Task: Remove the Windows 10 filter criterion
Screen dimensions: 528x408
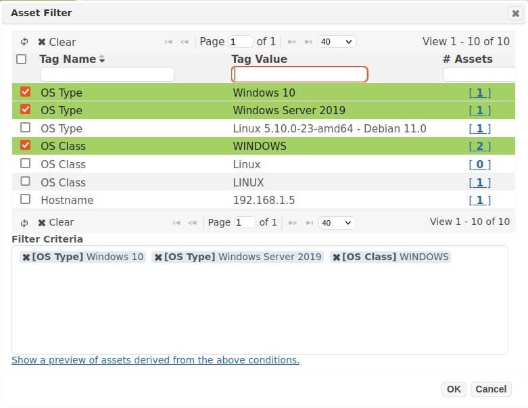Action: (26, 257)
